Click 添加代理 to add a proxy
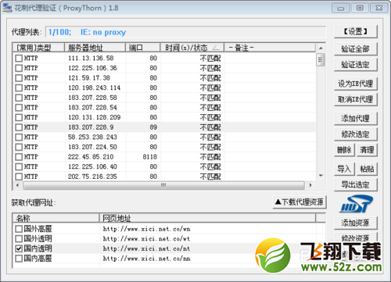391x282 pixels. point(356,119)
